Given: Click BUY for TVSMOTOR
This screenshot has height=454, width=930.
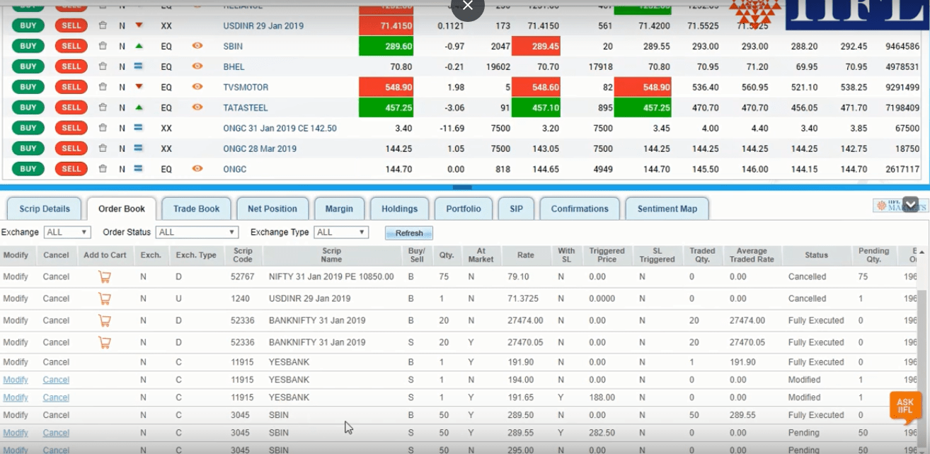Looking at the screenshot, I should (x=28, y=87).
